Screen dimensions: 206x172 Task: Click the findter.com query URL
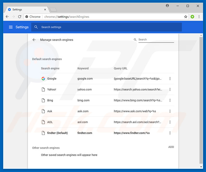[x=132, y=133]
